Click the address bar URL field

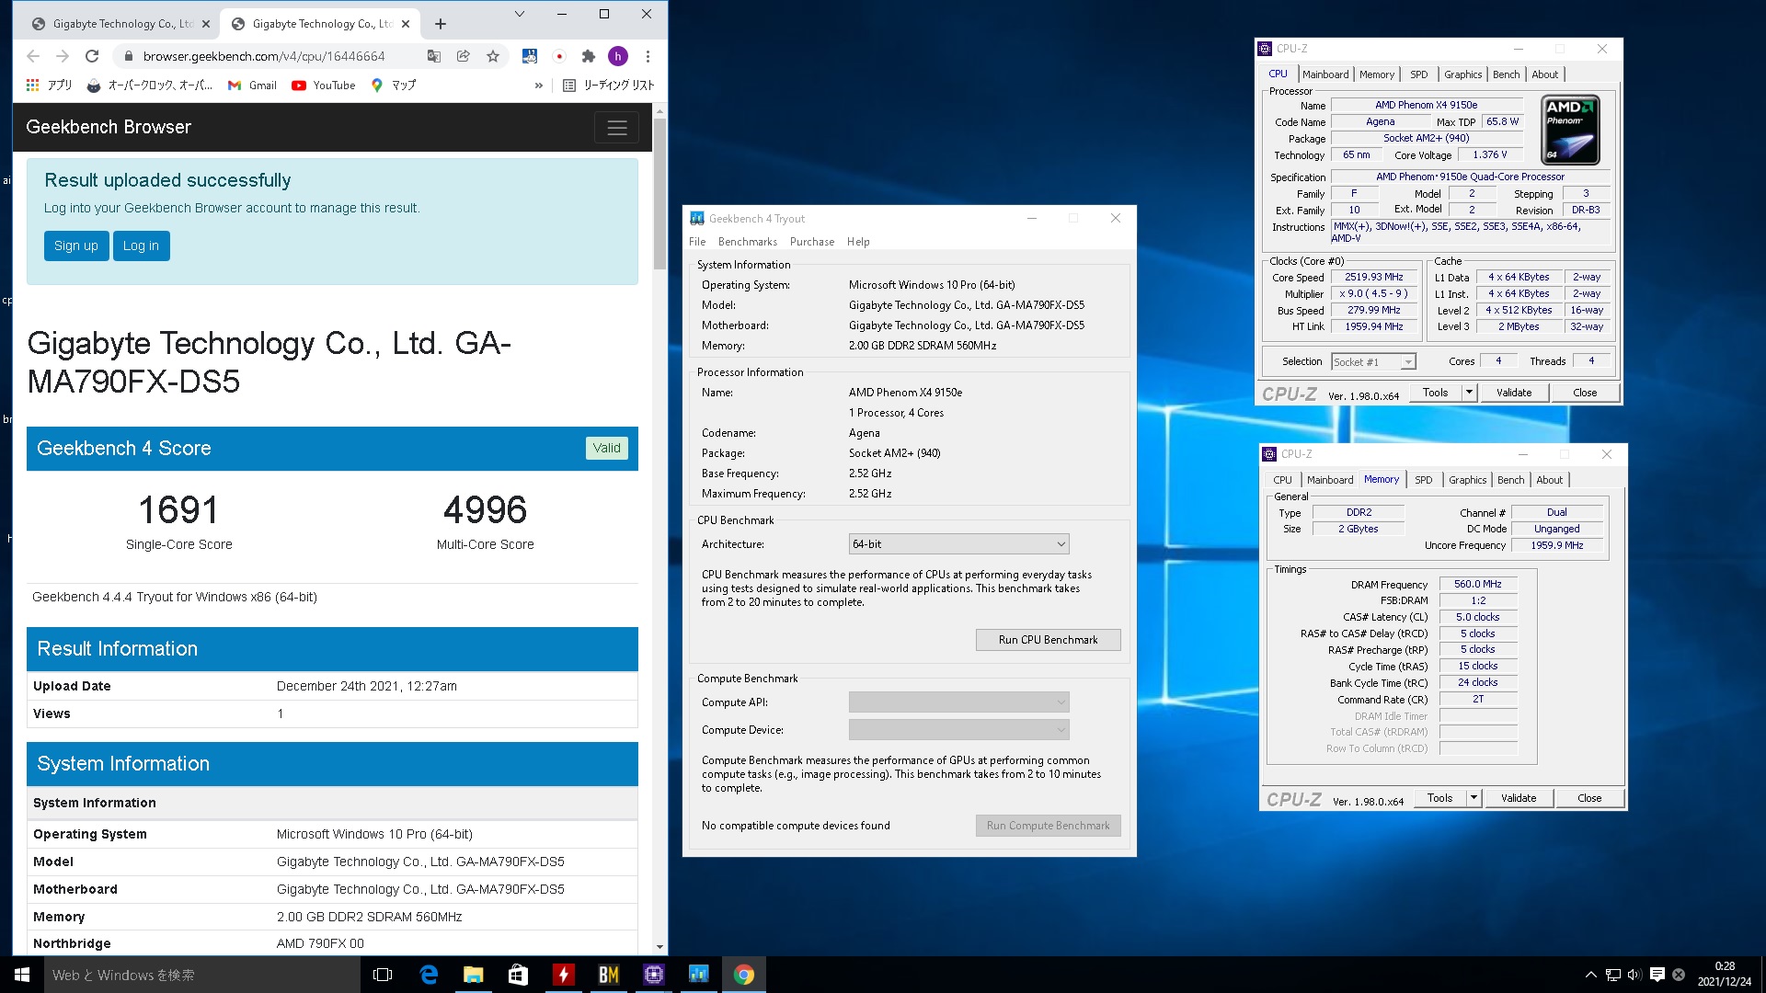tap(264, 56)
